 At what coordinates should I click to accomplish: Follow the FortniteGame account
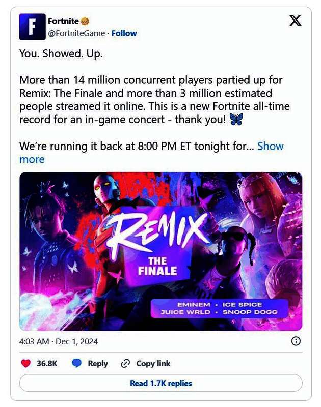(x=124, y=33)
